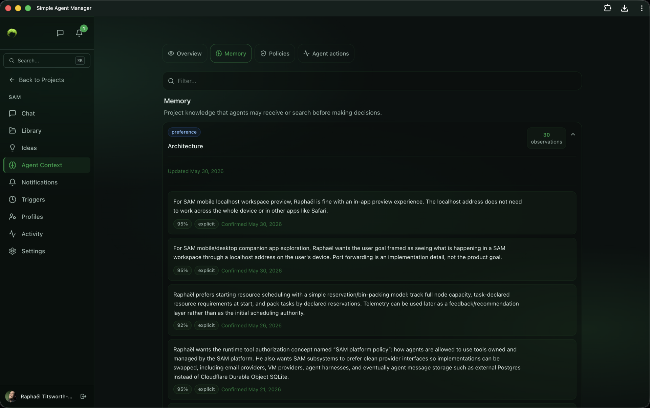
Task: Click the Triggers clock icon
Action: click(x=13, y=199)
